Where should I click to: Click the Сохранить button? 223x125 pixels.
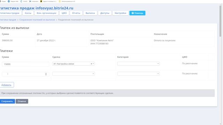pyautogui.click(x=7, y=101)
